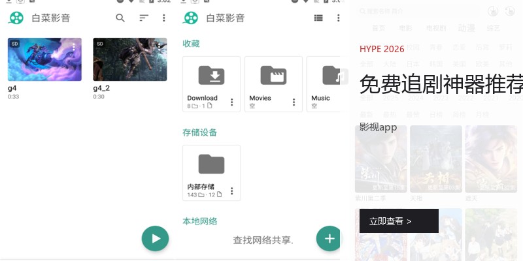Click the Download folder label
Viewport: 523px width, 261px height.
pyautogui.click(x=202, y=99)
